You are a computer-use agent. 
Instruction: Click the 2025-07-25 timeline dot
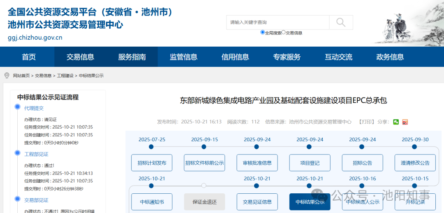pyautogui.click(x=151, y=147)
